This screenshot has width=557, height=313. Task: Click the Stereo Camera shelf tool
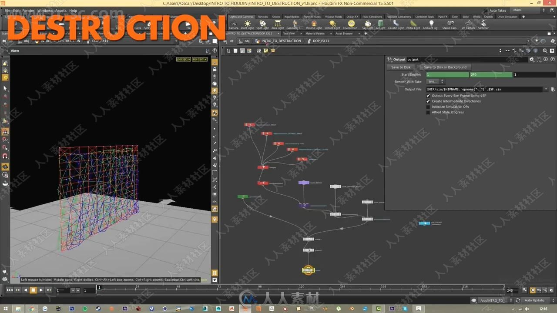[x=450, y=25]
